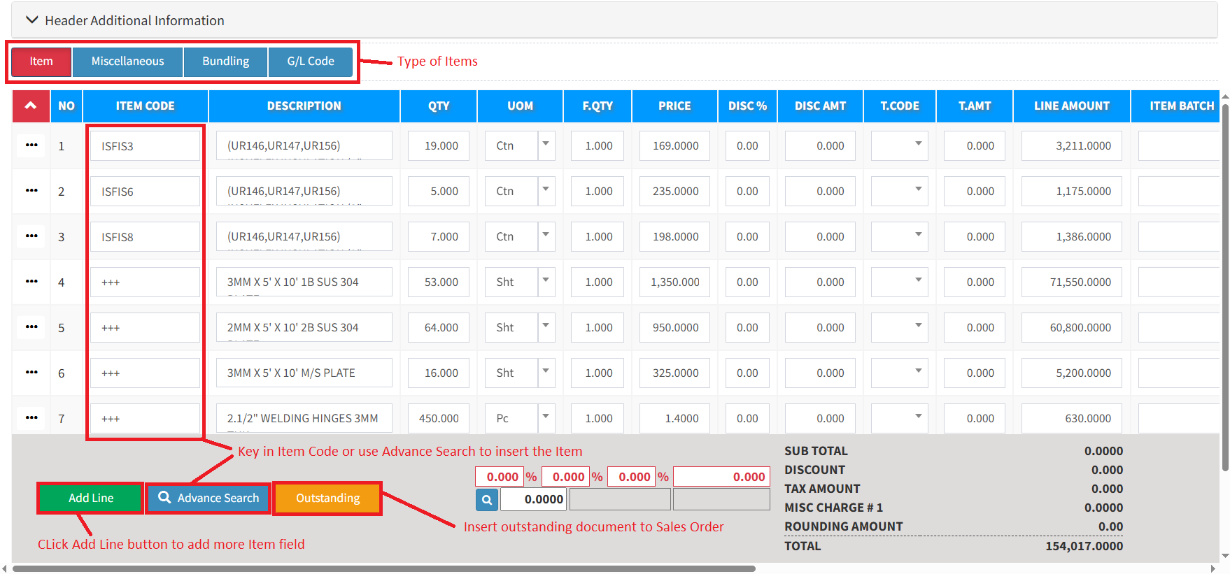Click the horizontal scrollbar at the bottom

[383, 569]
